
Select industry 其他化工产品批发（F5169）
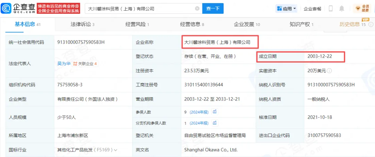coord(85,150)
